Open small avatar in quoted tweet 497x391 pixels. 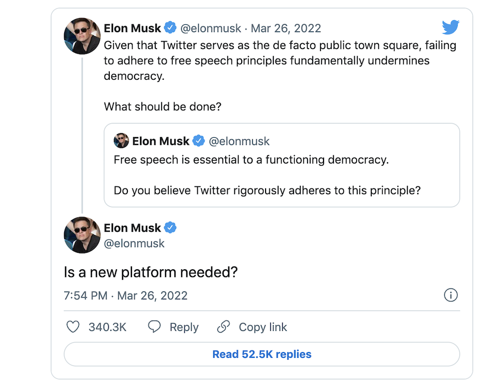(121, 141)
